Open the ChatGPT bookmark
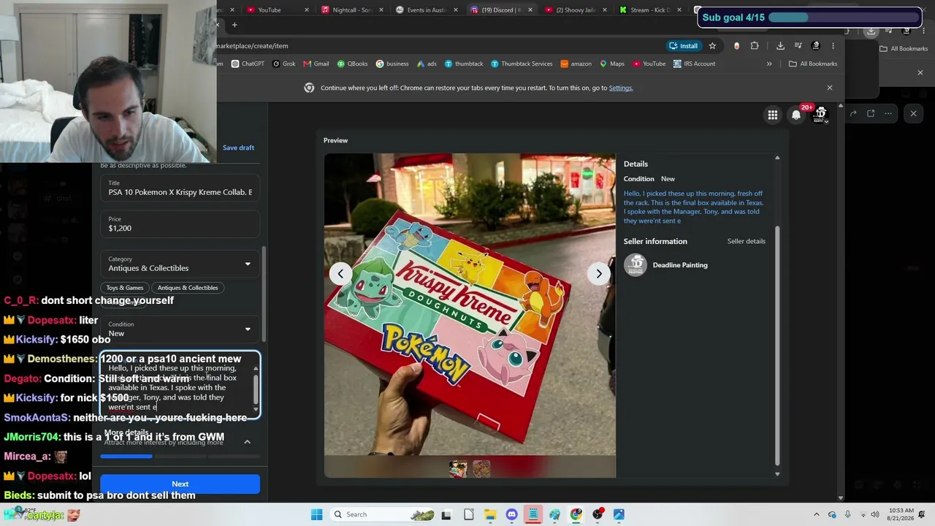Viewport: 935px width, 526px height. 248,64
